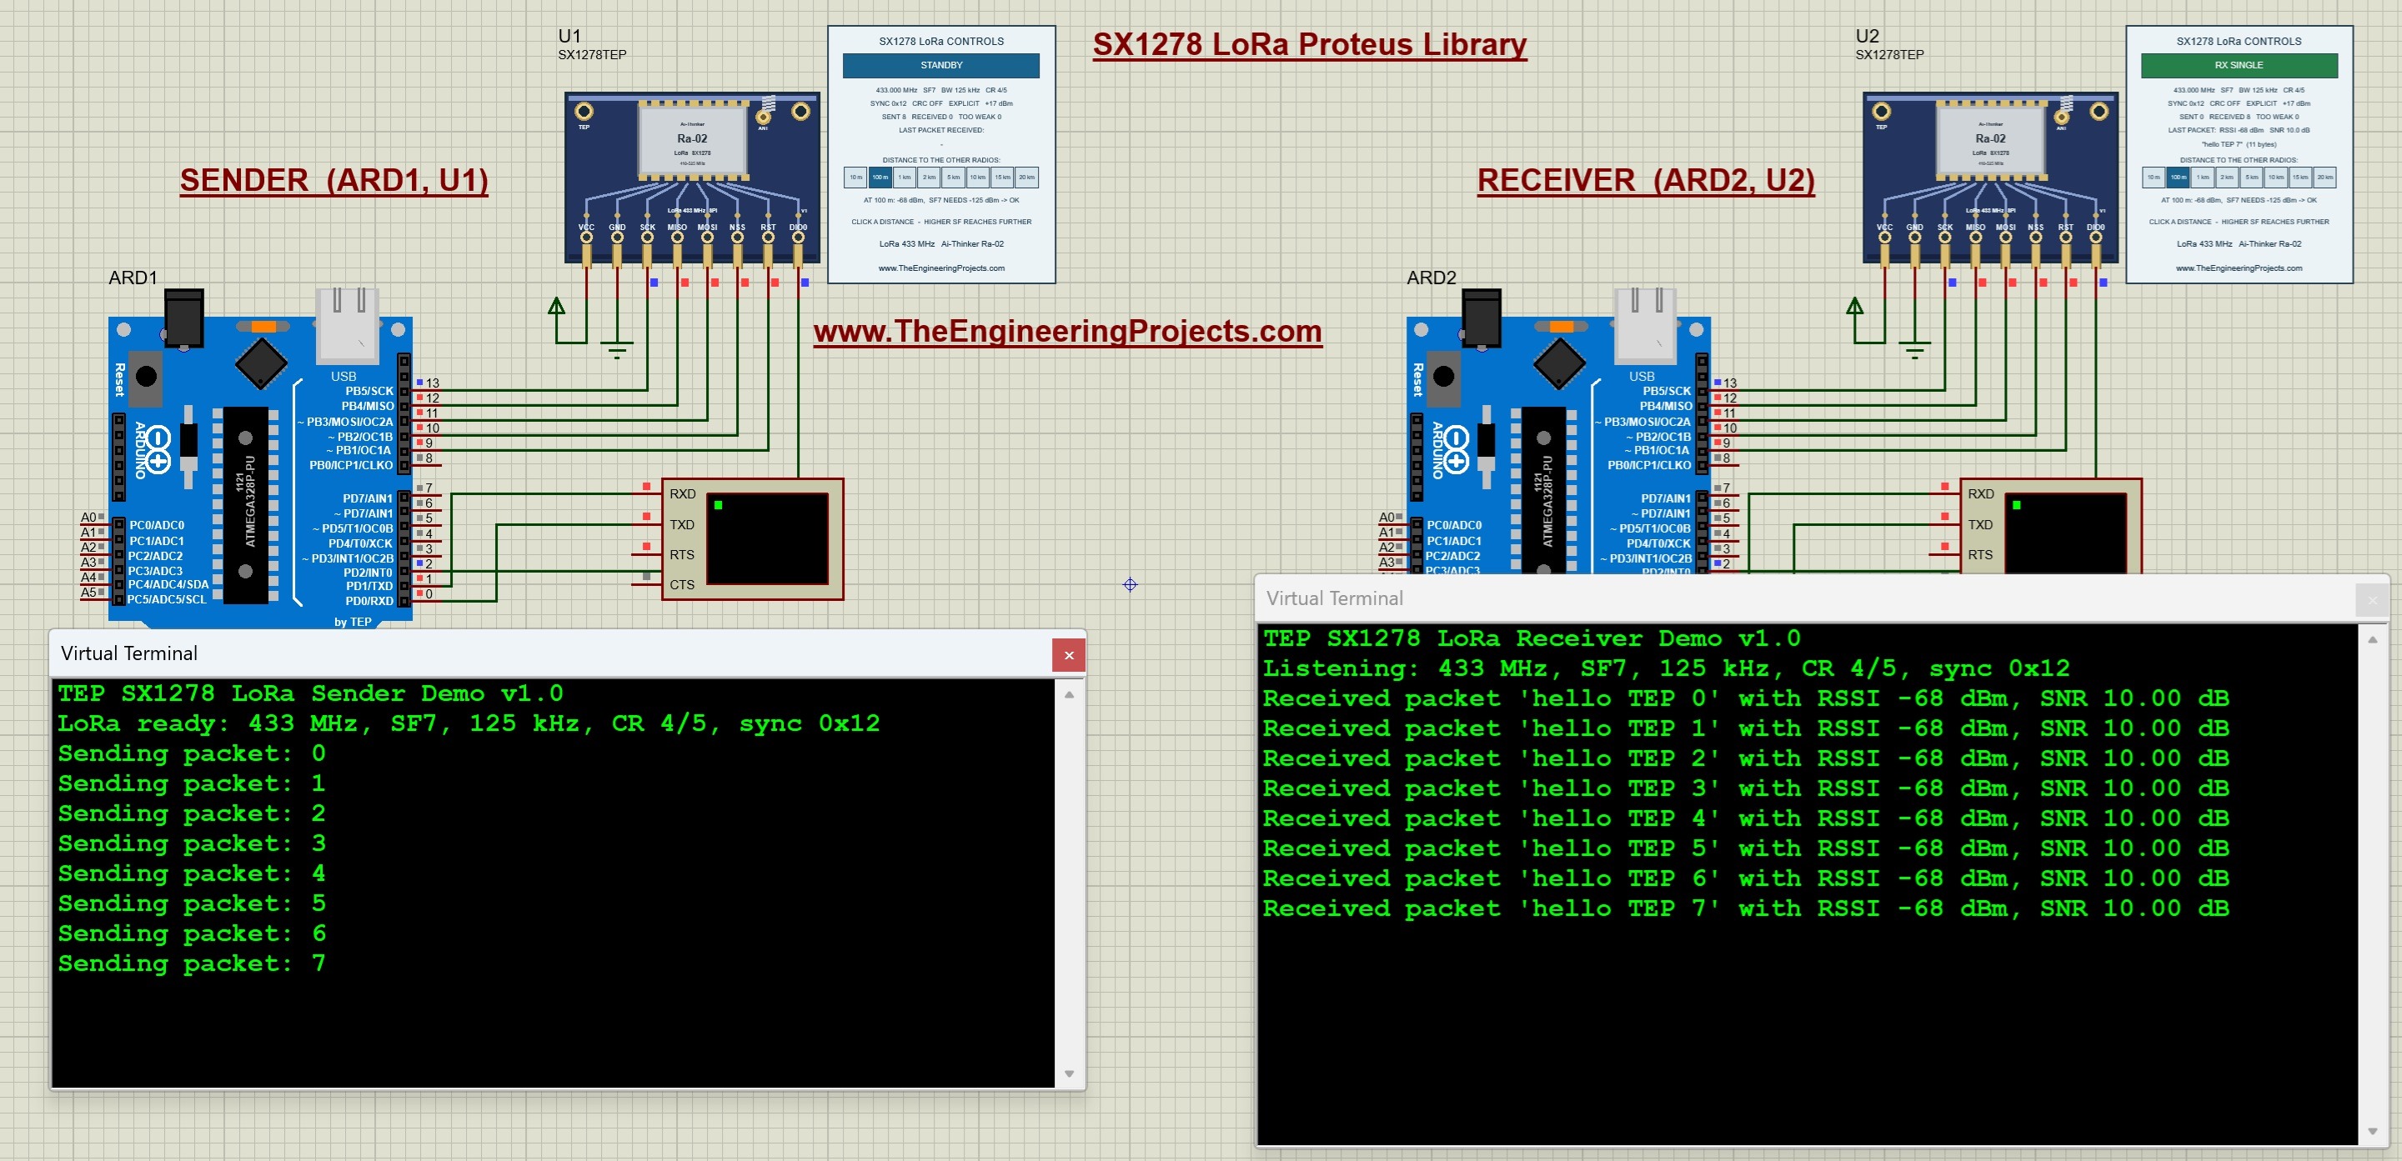Click the RECEIVER (ARD2, U2) heading
The height and width of the screenshot is (1161, 2402).
point(1646,180)
